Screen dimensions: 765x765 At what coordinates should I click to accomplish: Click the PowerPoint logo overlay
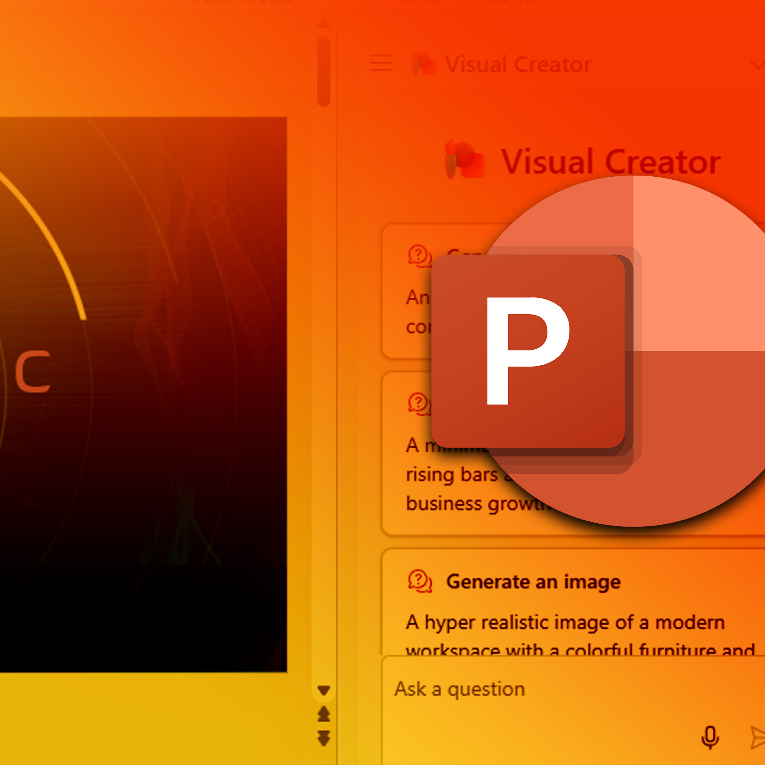(x=598, y=351)
